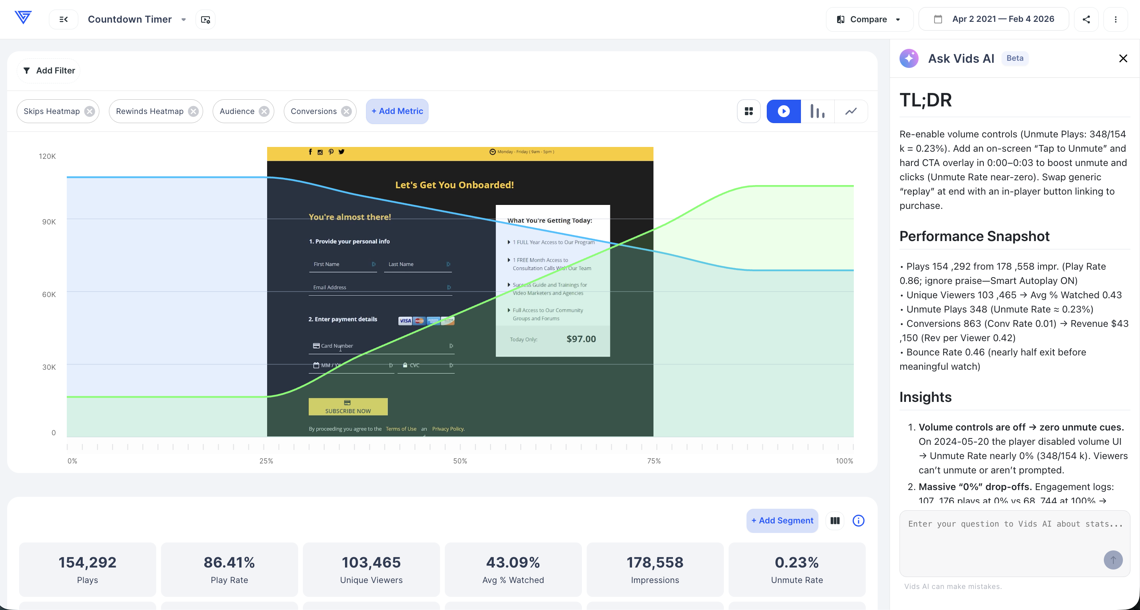
Task: Select the line trend view icon
Action: coord(851,111)
